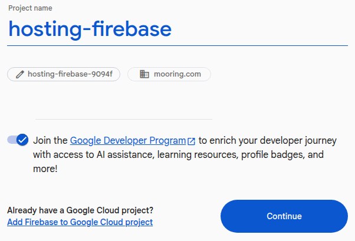Click the external link icon after Program

point(191,141)
